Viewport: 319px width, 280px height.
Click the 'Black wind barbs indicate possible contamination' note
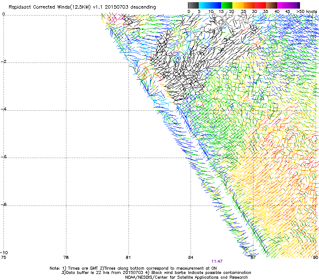point(201,273)
